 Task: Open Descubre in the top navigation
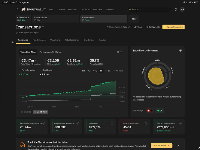[98, 9]
